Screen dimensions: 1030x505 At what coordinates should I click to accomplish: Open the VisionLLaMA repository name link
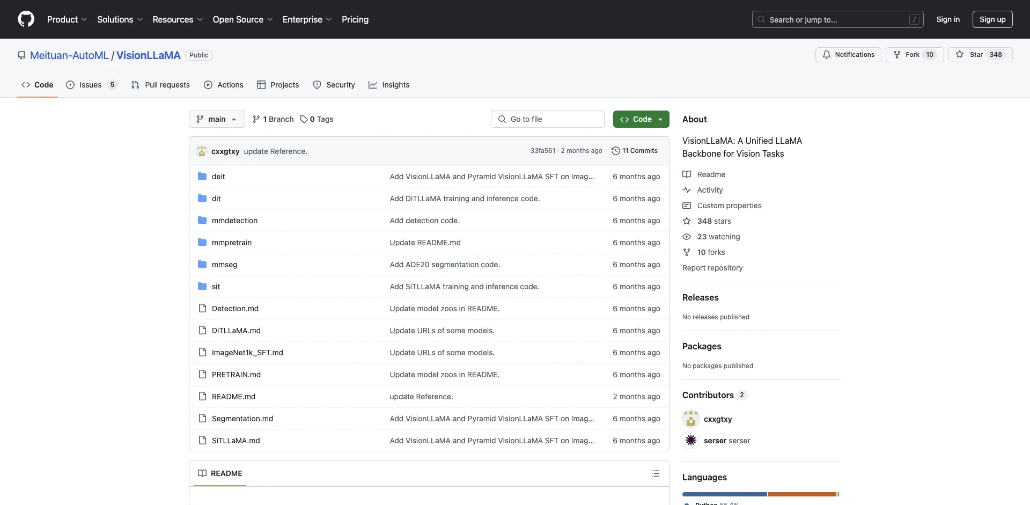point(149,55)
